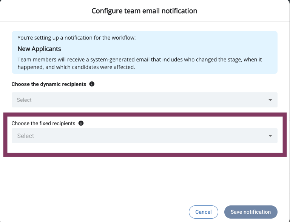Click the "Choose the fixed recipients" label
Screen dimensions: 290x222
pos(43,123)
